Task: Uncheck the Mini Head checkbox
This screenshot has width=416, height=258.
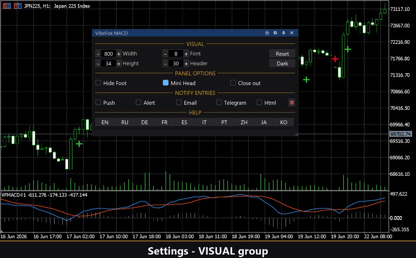Action: 166,83
